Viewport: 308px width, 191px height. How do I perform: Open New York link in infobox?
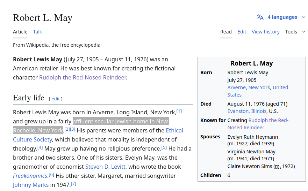pyautogui.click(x=259, y=87)
